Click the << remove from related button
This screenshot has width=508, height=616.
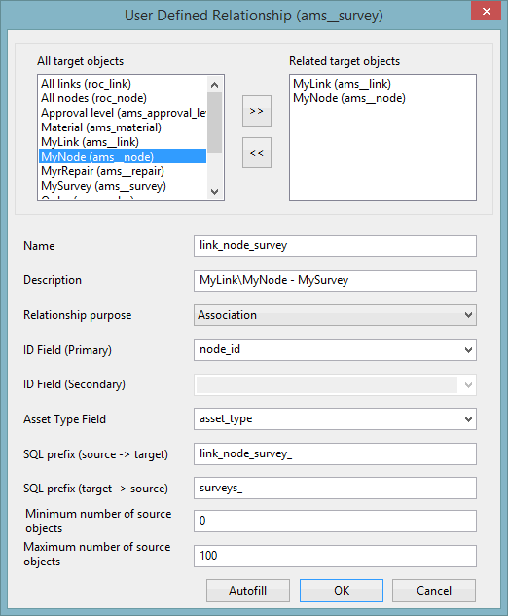point(257,153)
